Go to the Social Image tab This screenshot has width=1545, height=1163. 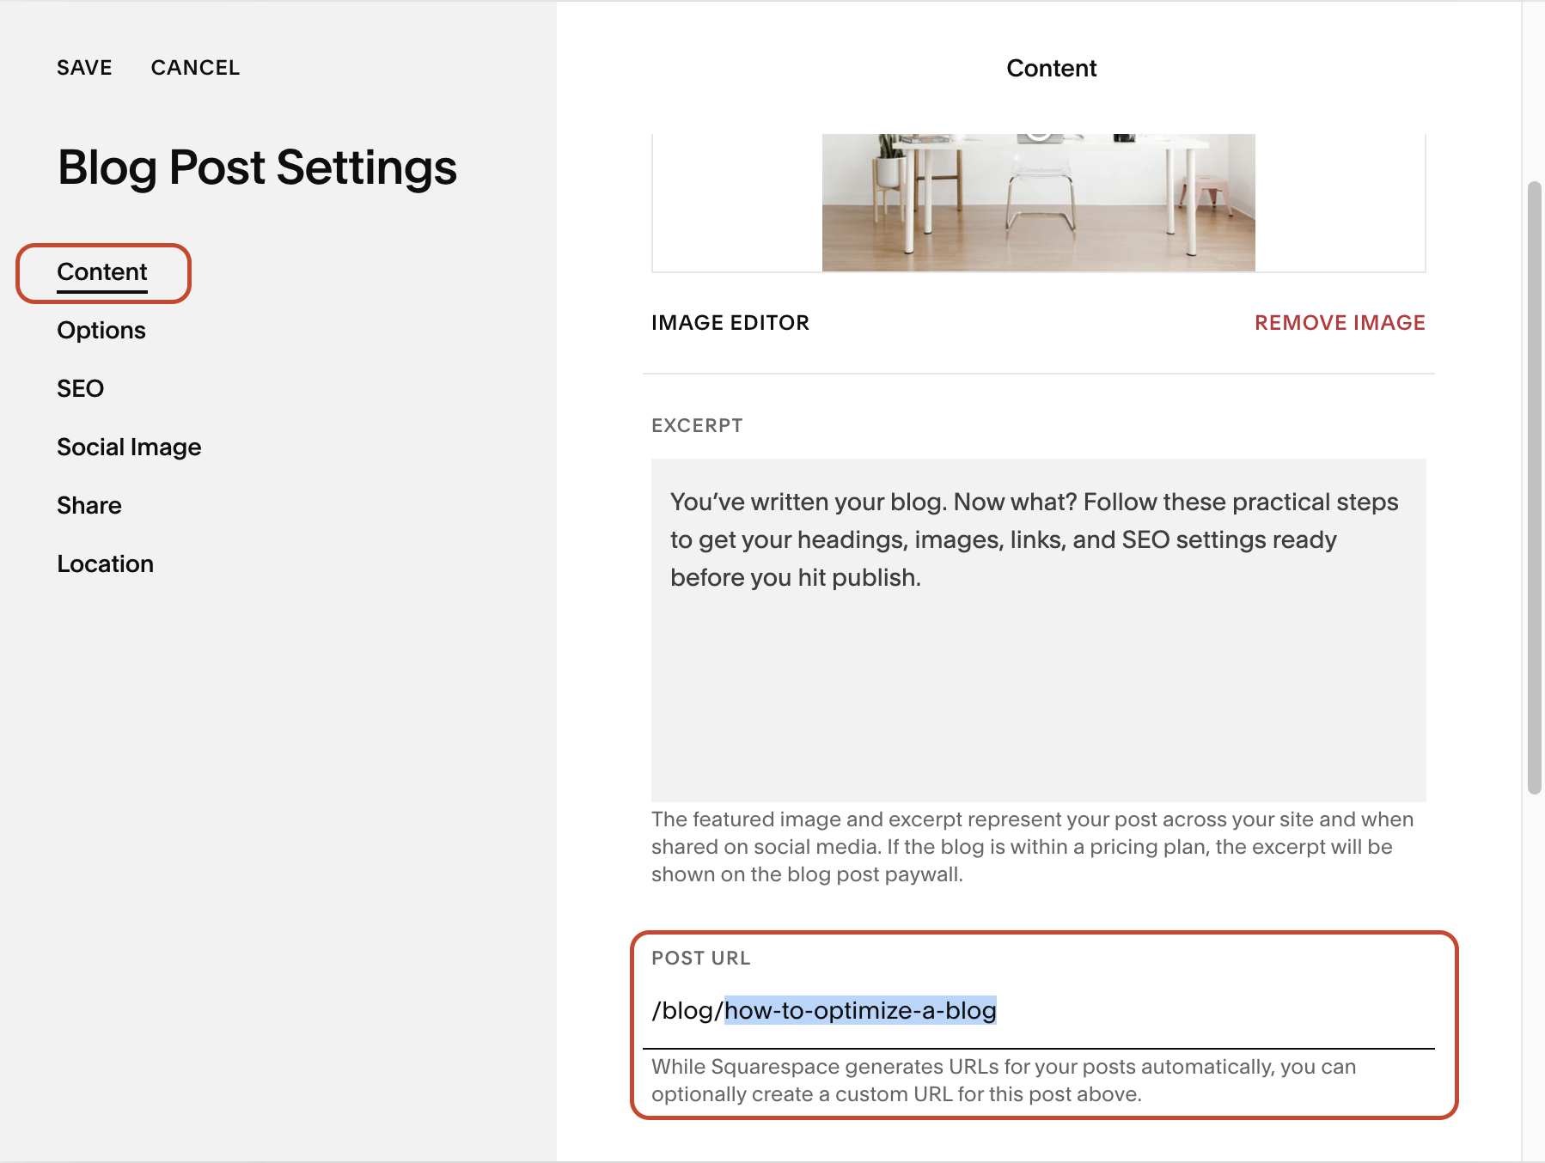(x=129, y=448)
